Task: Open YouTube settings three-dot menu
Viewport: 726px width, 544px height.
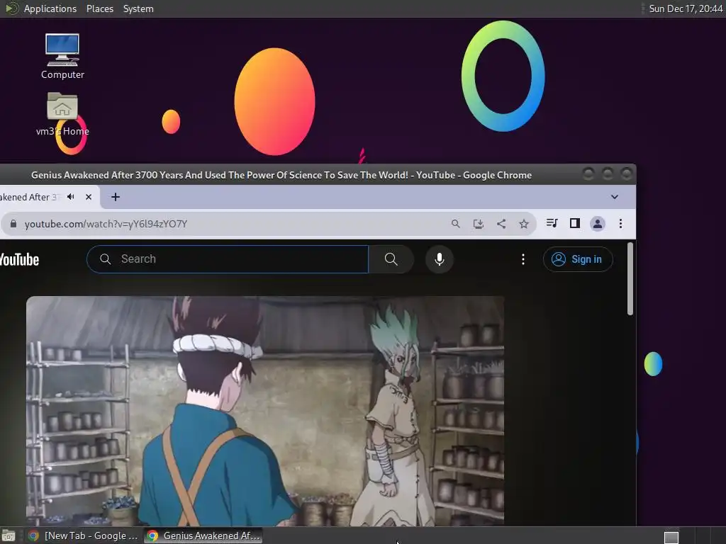Action: (x=523, y=259)
